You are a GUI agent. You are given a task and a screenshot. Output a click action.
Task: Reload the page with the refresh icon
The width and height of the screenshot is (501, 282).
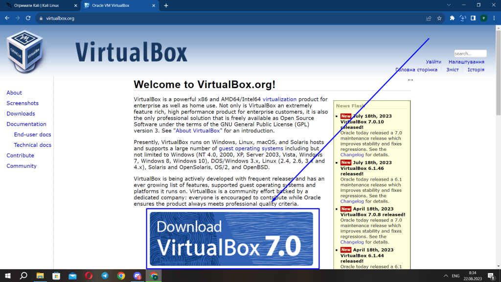(x=29, y=18)
